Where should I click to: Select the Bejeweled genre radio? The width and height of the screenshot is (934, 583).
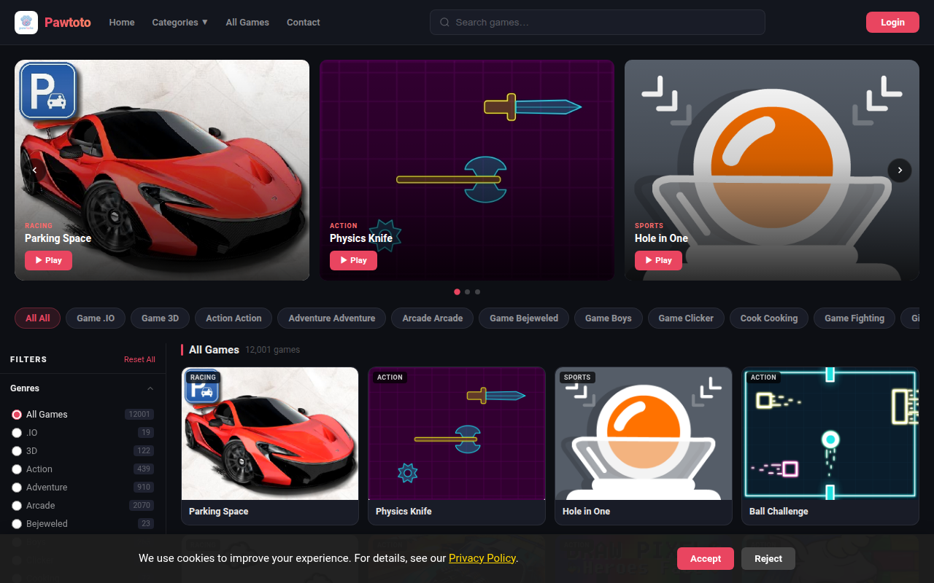point(17,524)
